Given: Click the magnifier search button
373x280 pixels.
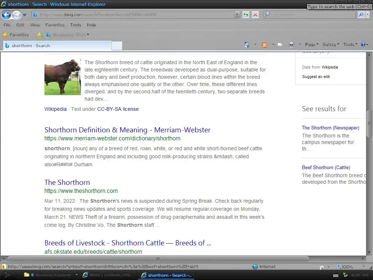Looking at the screenshot, I should [x=361, y=15].
